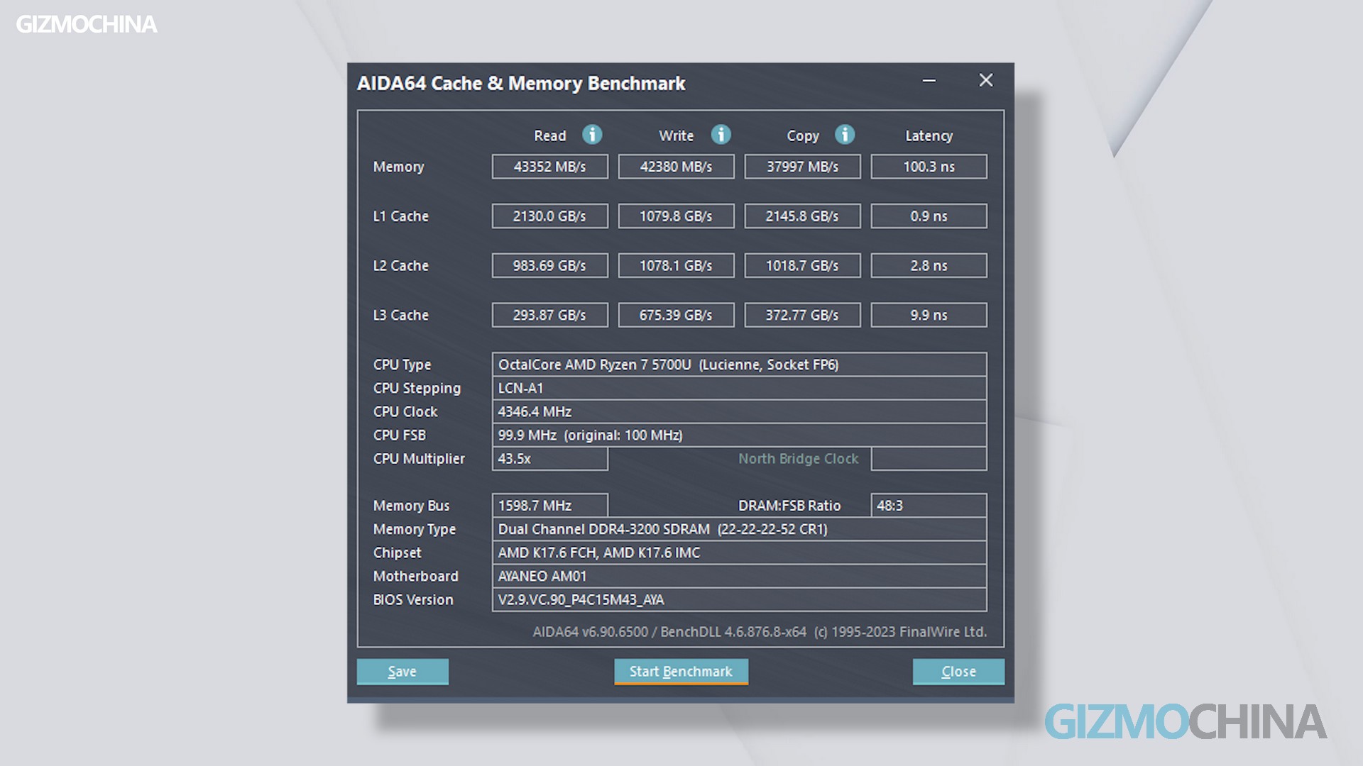Click the CPU Type field Ryzen 7 5700U
1363x766 pixels.
[x=739, y=365]
